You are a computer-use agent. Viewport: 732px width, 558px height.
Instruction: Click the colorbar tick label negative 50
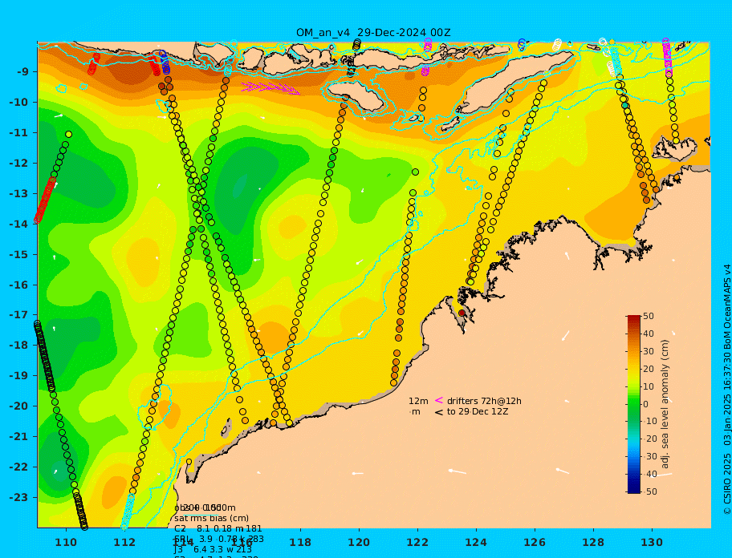650,491
